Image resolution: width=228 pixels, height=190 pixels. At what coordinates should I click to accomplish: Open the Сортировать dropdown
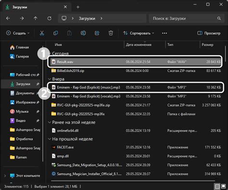click(139, 33)
